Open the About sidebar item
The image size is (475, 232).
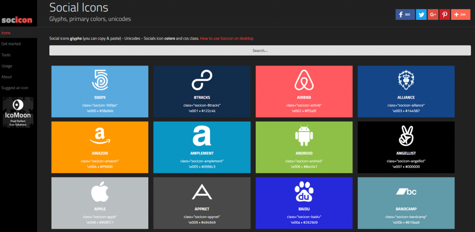[x=6, y=77]
